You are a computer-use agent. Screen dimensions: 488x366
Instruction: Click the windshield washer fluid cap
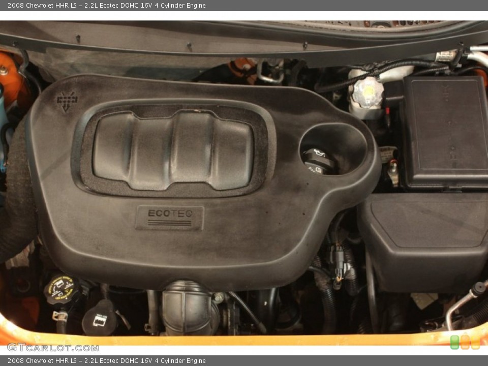[x=99, y=318]
